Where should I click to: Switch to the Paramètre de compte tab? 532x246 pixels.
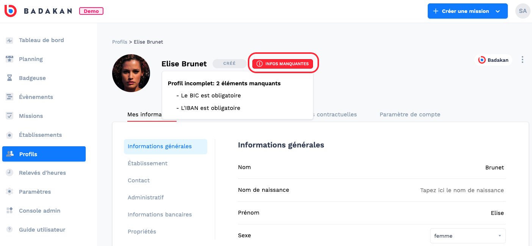coord(410,114)
